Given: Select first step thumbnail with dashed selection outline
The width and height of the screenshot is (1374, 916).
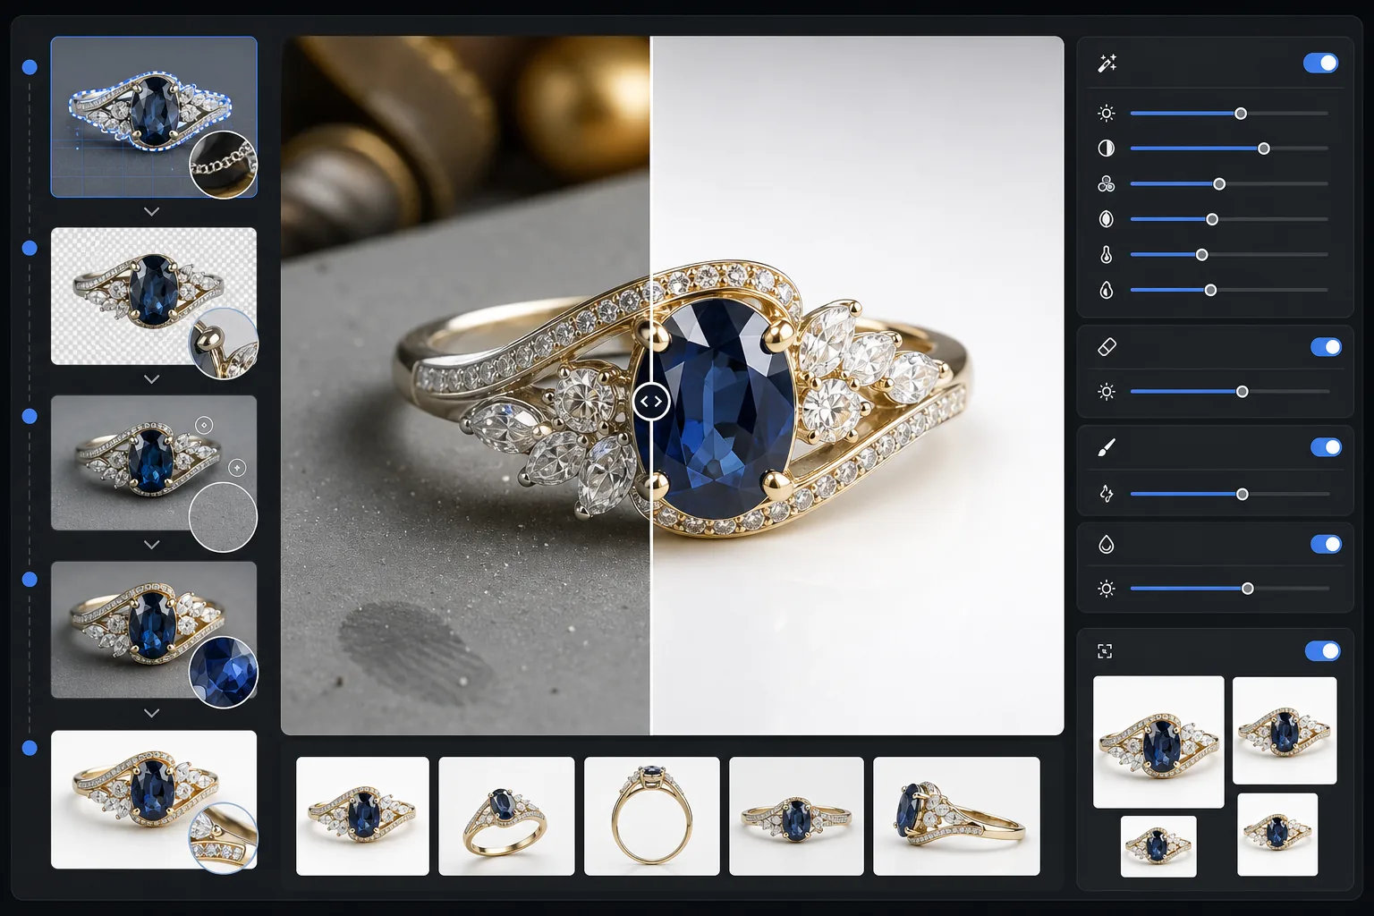Looking at the screenshot, I should [x=154, y=116].
